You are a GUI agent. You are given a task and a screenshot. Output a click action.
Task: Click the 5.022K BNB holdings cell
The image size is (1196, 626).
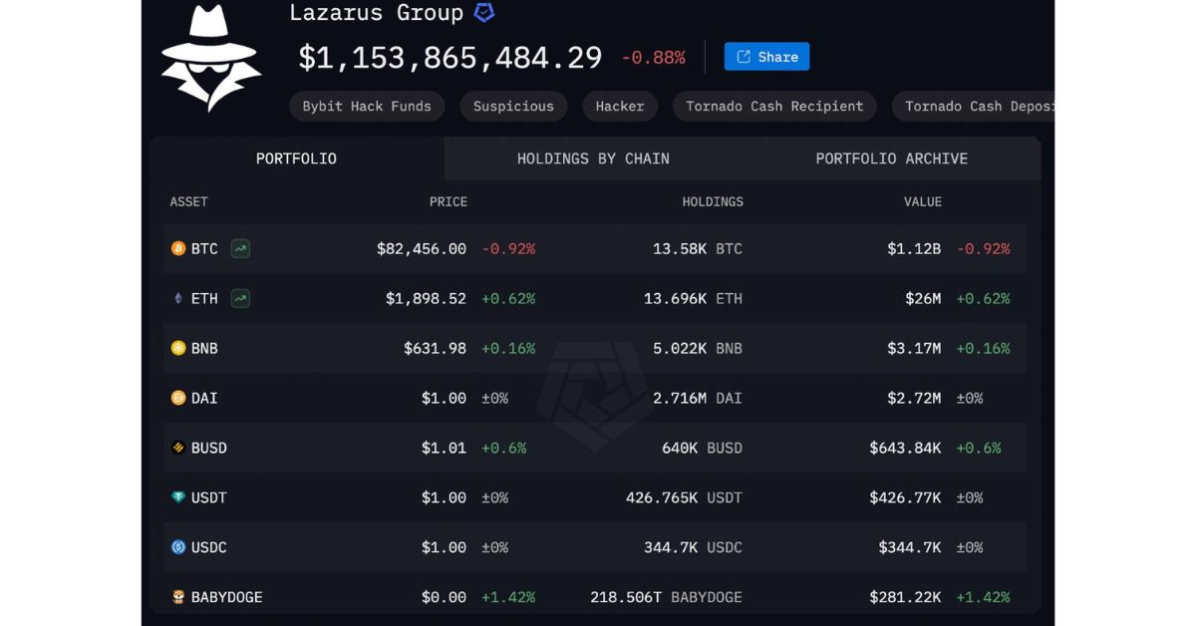tap(698, 348)
